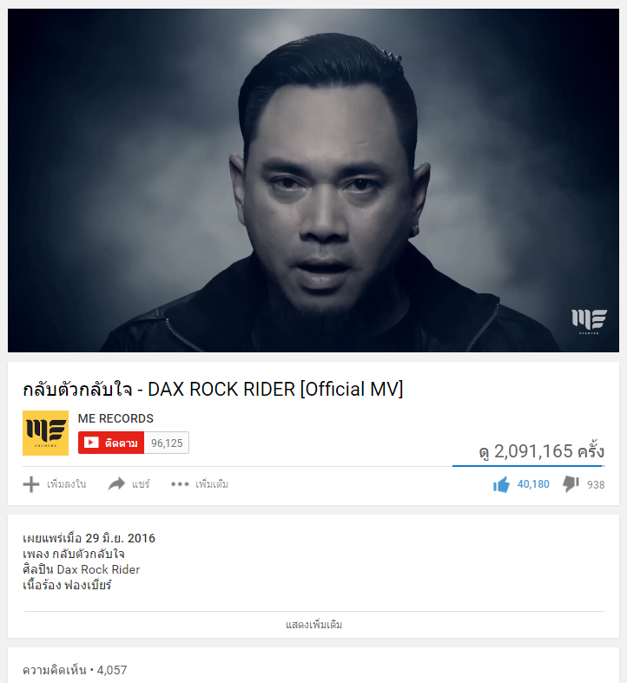Click the share arrow icon
The image size is (627, 683).
click(116, 483)
